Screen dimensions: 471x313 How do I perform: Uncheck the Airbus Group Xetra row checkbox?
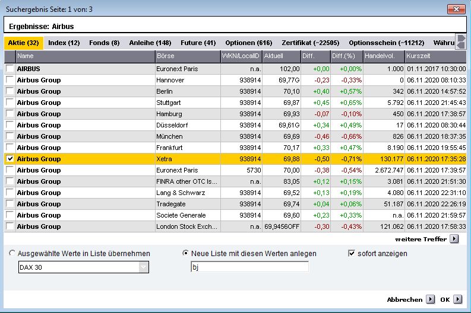tap(10, 159)
